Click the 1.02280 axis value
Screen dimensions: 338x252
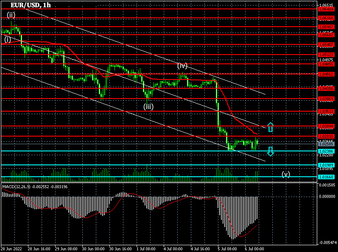pos(327,155)
